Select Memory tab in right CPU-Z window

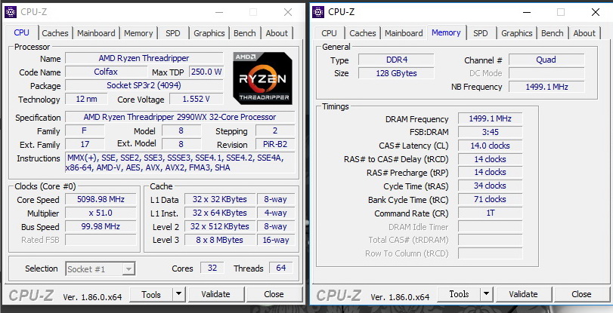coord(446,32)
